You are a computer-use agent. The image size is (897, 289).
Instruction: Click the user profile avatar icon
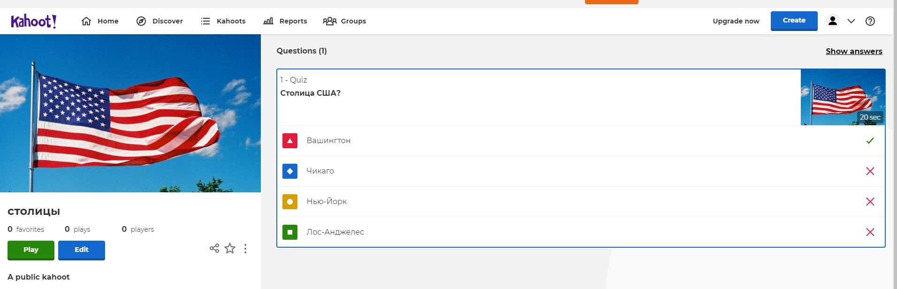click(x=833, y=21)
